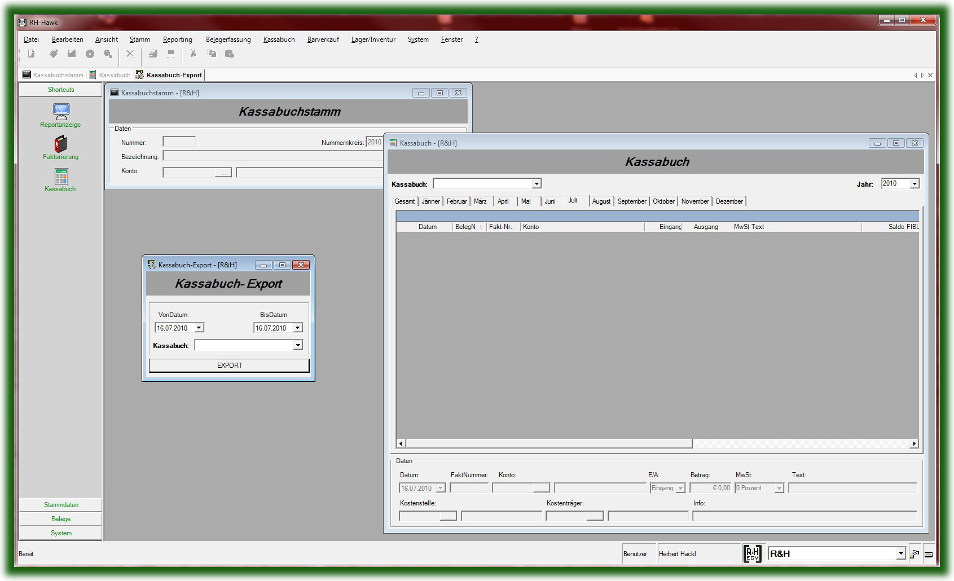Click Konto browse button in Kassabuch Daten
The image size is (954, 581).
[541, 488]
